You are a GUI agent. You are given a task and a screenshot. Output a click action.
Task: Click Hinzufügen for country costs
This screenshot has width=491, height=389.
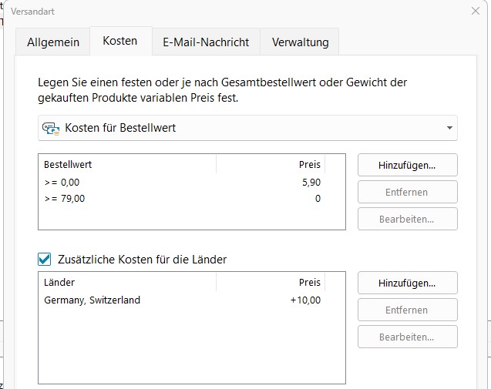tap(407, 283)
